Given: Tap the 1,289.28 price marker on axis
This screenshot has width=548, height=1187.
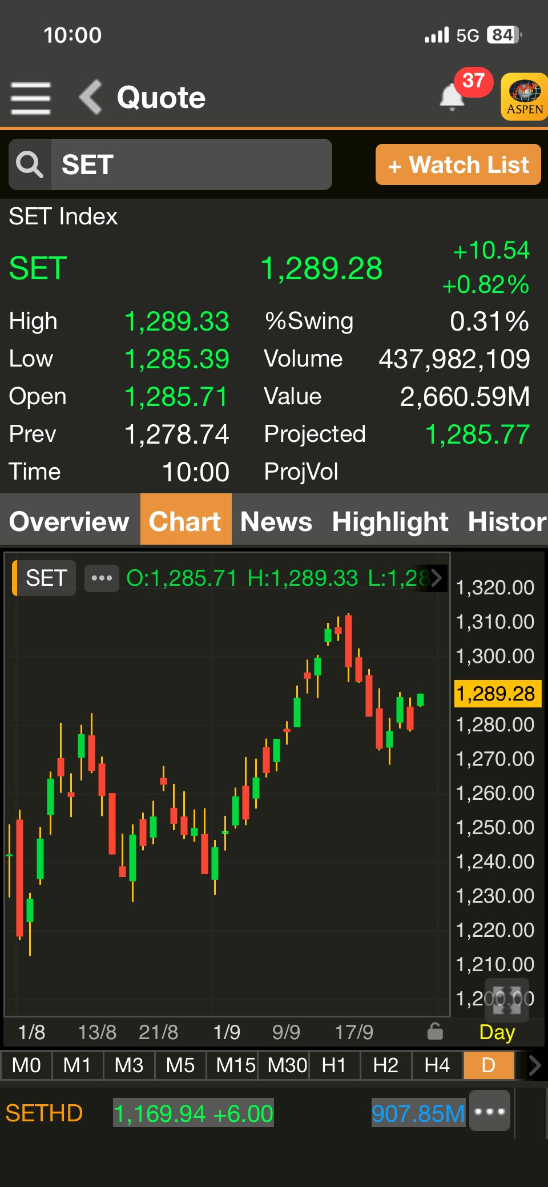Looking at the screenshot, I should click(x=495, y=694).
